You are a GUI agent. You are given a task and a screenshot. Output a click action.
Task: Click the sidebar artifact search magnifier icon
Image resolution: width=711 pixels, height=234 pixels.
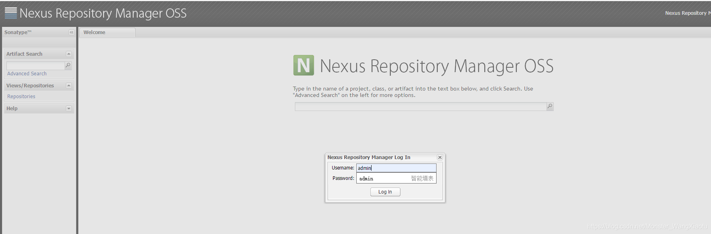(68, 65)
